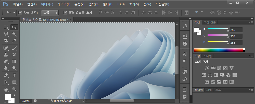Select the Eyedropper tool

pos(14,40)
